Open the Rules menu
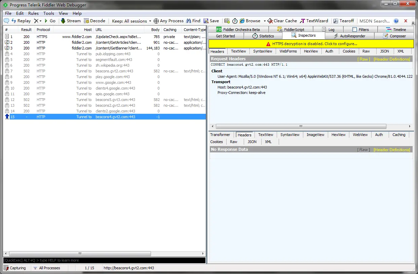Viewport: 418px width, 274px height. coord(33,13)
